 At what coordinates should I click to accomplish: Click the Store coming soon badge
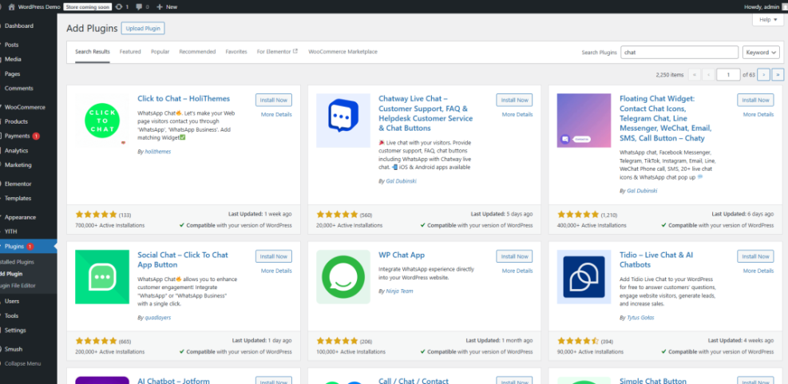(88, 7)
